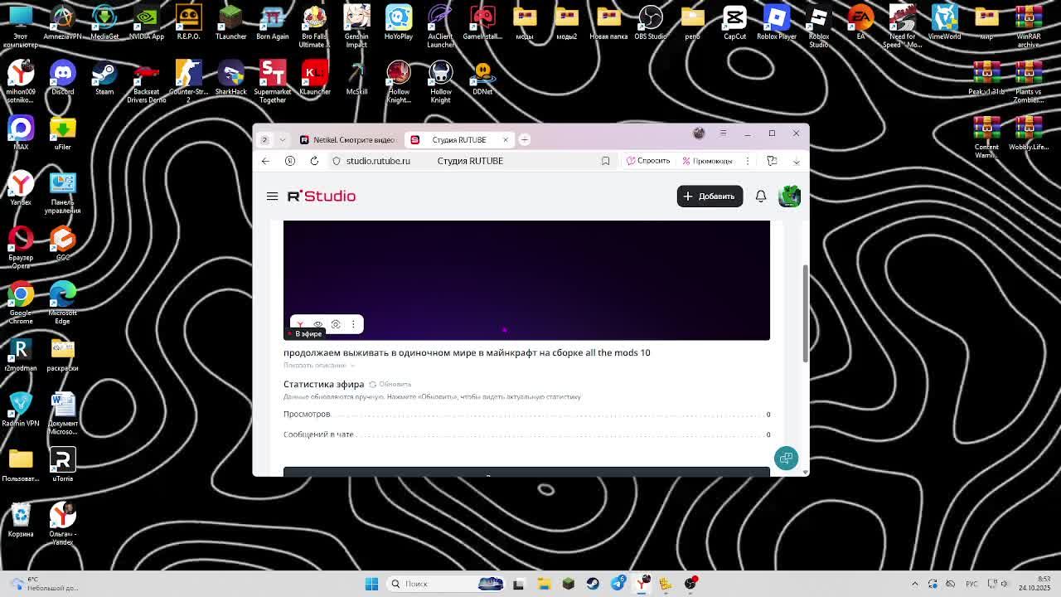Open Telegram from the taskbar
The image size is (1061, 597).
pos(618,584)
